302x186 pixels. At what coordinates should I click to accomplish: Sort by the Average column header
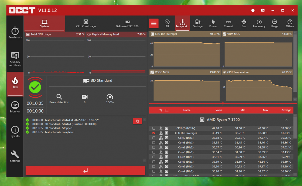[x=286, y=110]
